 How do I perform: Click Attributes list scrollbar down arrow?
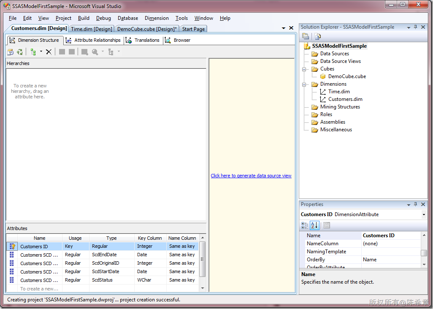tap(203, 288)
